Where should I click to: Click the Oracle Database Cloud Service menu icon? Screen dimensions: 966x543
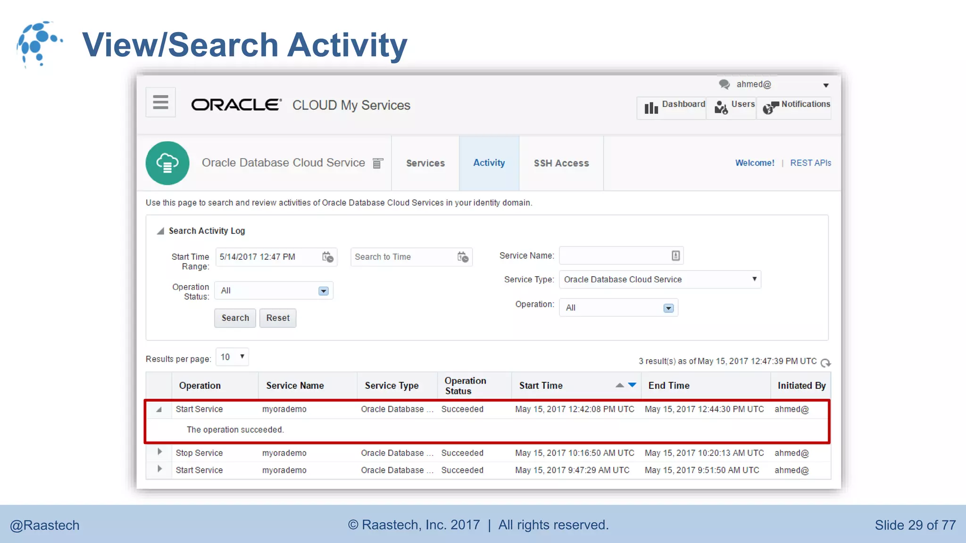coord(378,163)
